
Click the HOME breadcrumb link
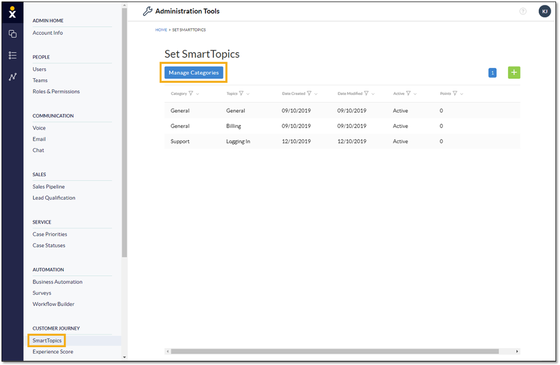[x=161, y=30]
